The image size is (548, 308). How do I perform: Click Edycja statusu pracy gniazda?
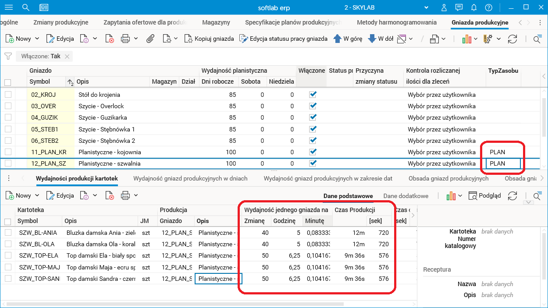(x=283, y=39)
